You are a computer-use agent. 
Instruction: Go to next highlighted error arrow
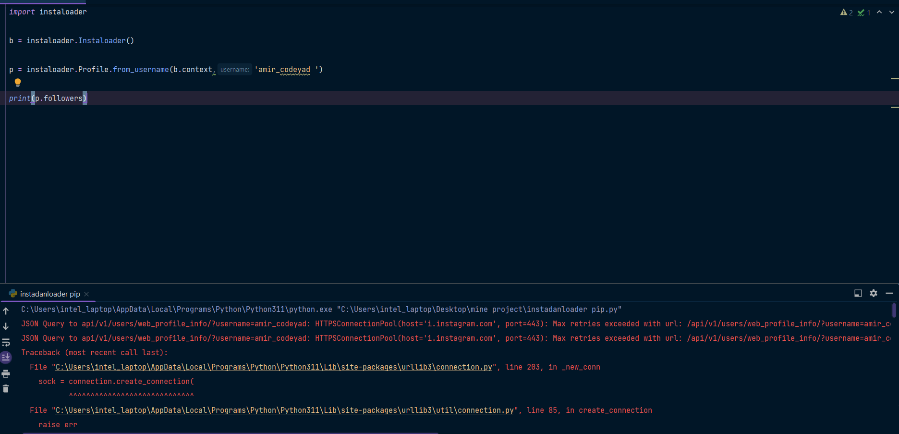[x=891, y=12]
